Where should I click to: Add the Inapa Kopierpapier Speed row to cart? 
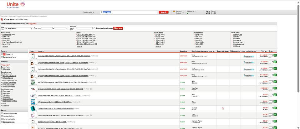[275, 95]
